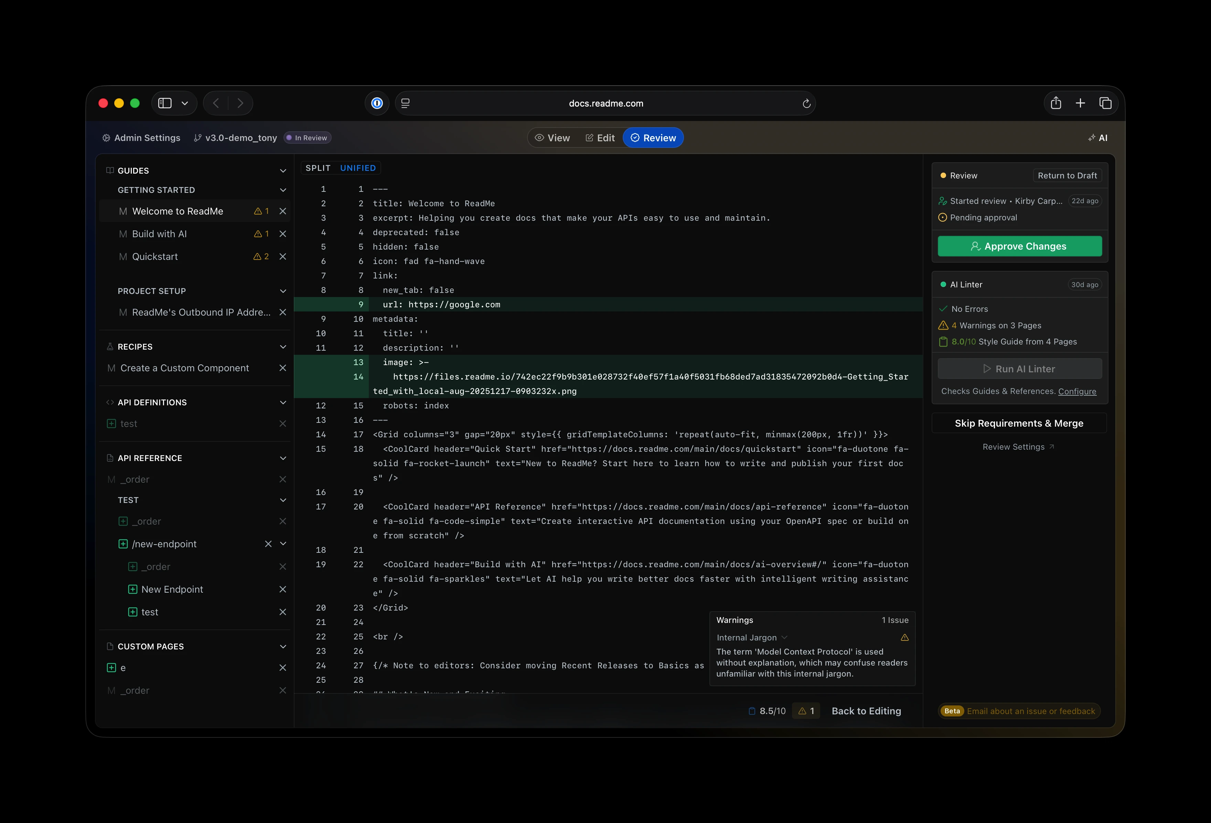Expand the Internal Jargon warning dropdown

(784, 638)
